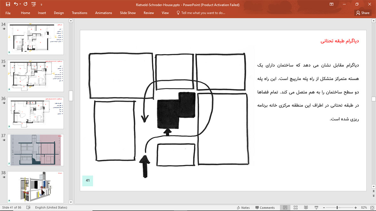The image size is (376, 211).
Task: Switch to the Insert ribbon tab
Action: coord(42,13)
